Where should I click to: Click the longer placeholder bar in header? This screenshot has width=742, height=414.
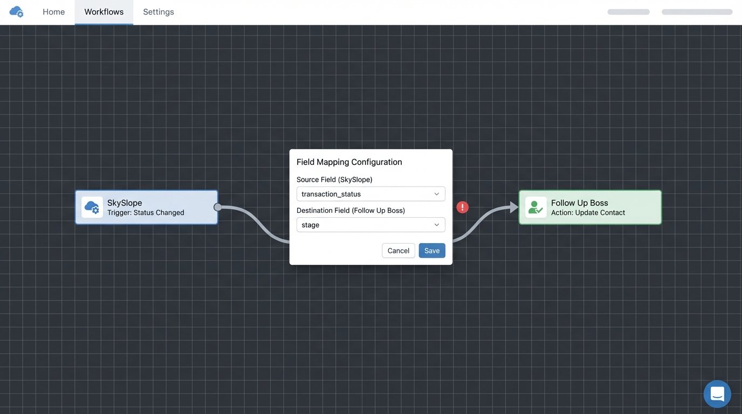click(x=697, y=12)
